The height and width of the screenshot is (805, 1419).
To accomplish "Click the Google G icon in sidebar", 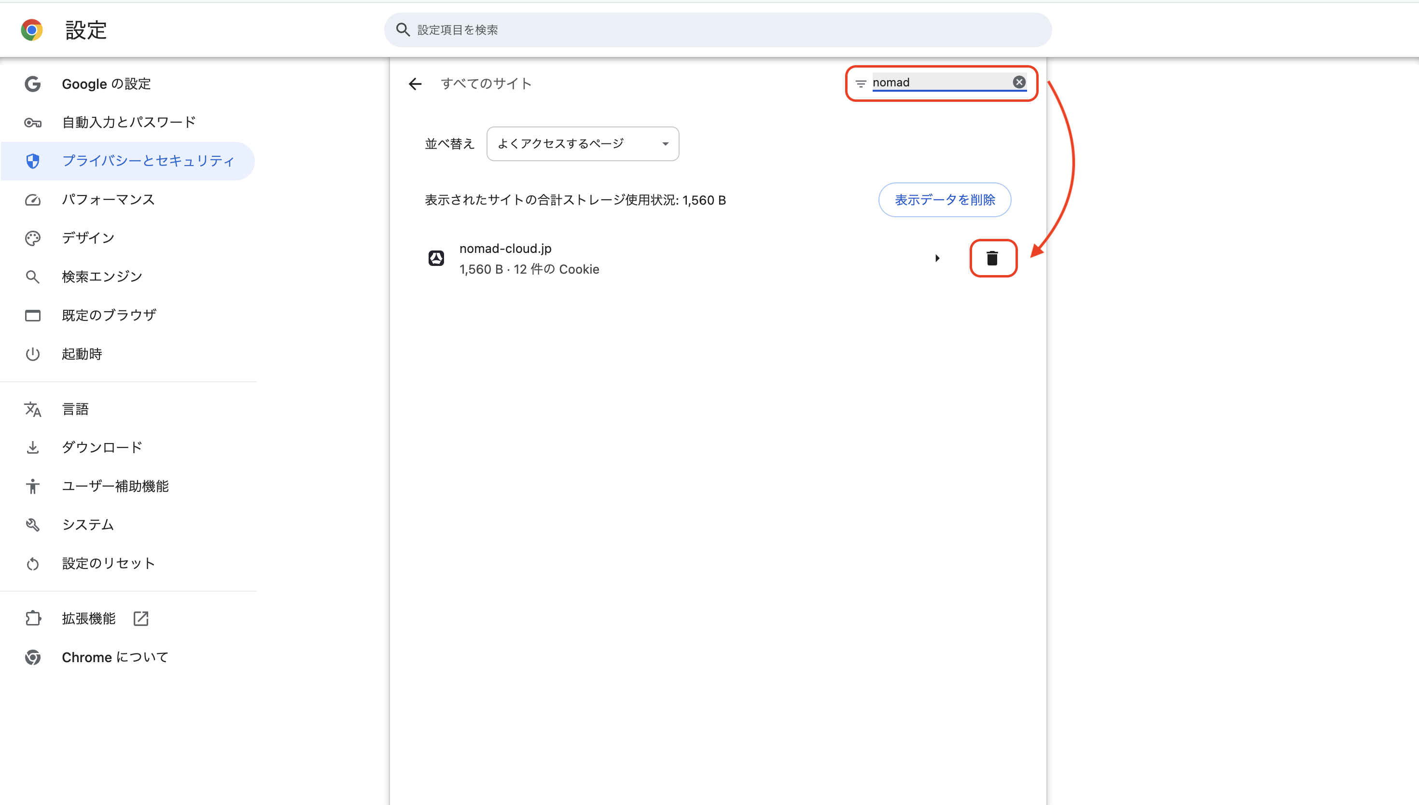I will [x=33, y=84].
